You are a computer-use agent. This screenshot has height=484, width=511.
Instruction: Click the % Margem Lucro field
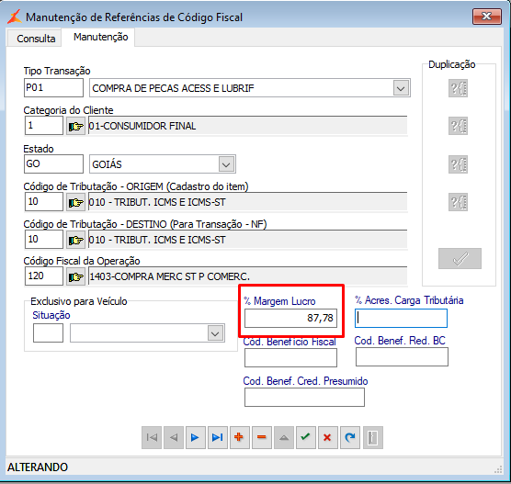point(290,318)
